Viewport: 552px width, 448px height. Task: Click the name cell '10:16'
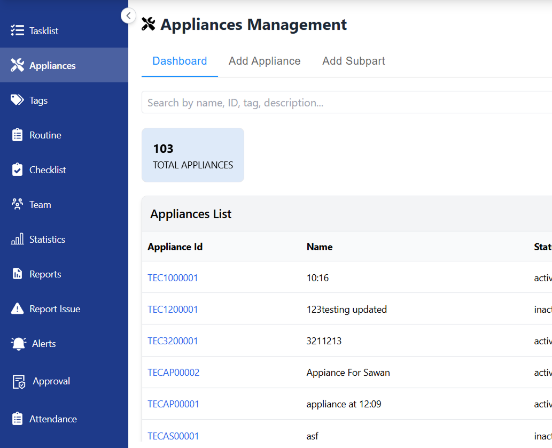tap(317, 278)
